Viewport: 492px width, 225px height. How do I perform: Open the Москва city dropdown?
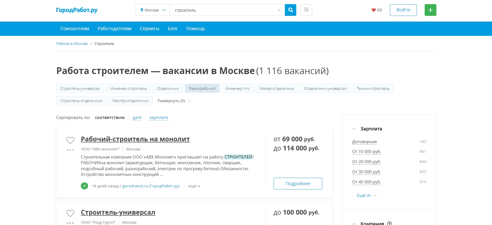[x=153, y=10]
